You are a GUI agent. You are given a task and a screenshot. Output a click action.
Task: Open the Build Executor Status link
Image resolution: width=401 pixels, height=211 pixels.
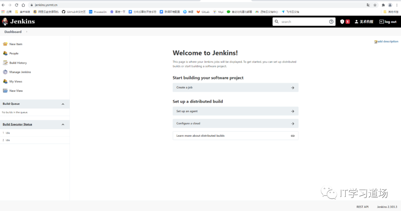(x=17, y=124)
